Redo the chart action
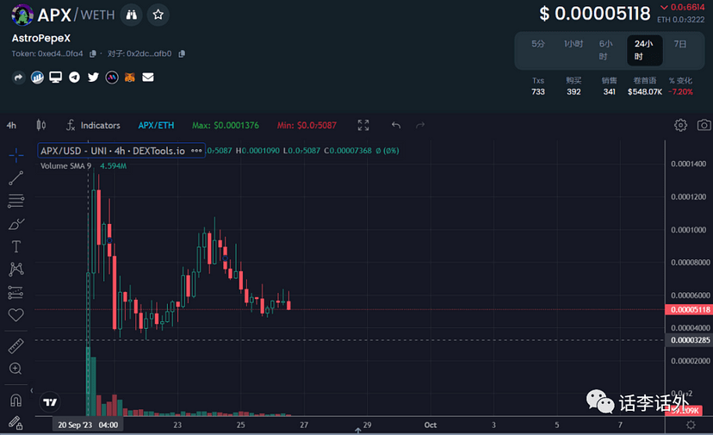 click(x=420, y=125)
